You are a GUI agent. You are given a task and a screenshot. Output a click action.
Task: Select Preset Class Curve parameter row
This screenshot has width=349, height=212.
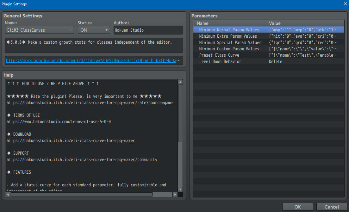(268, 55)
